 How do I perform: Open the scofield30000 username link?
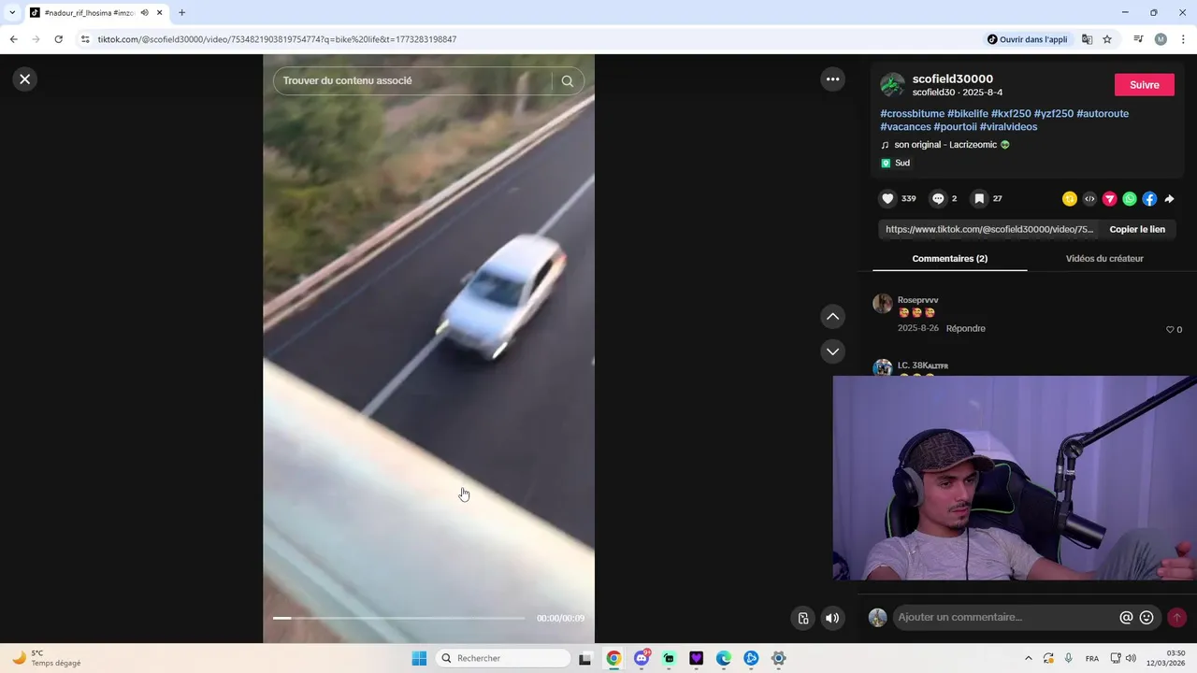tap(953, 79)
